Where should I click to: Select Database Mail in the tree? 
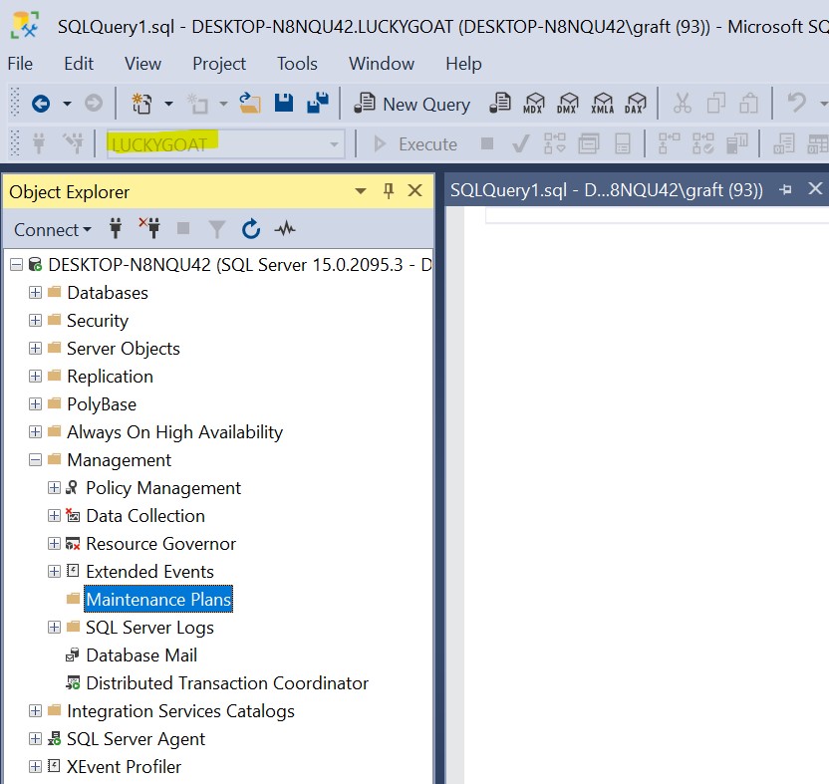[141, 655]
